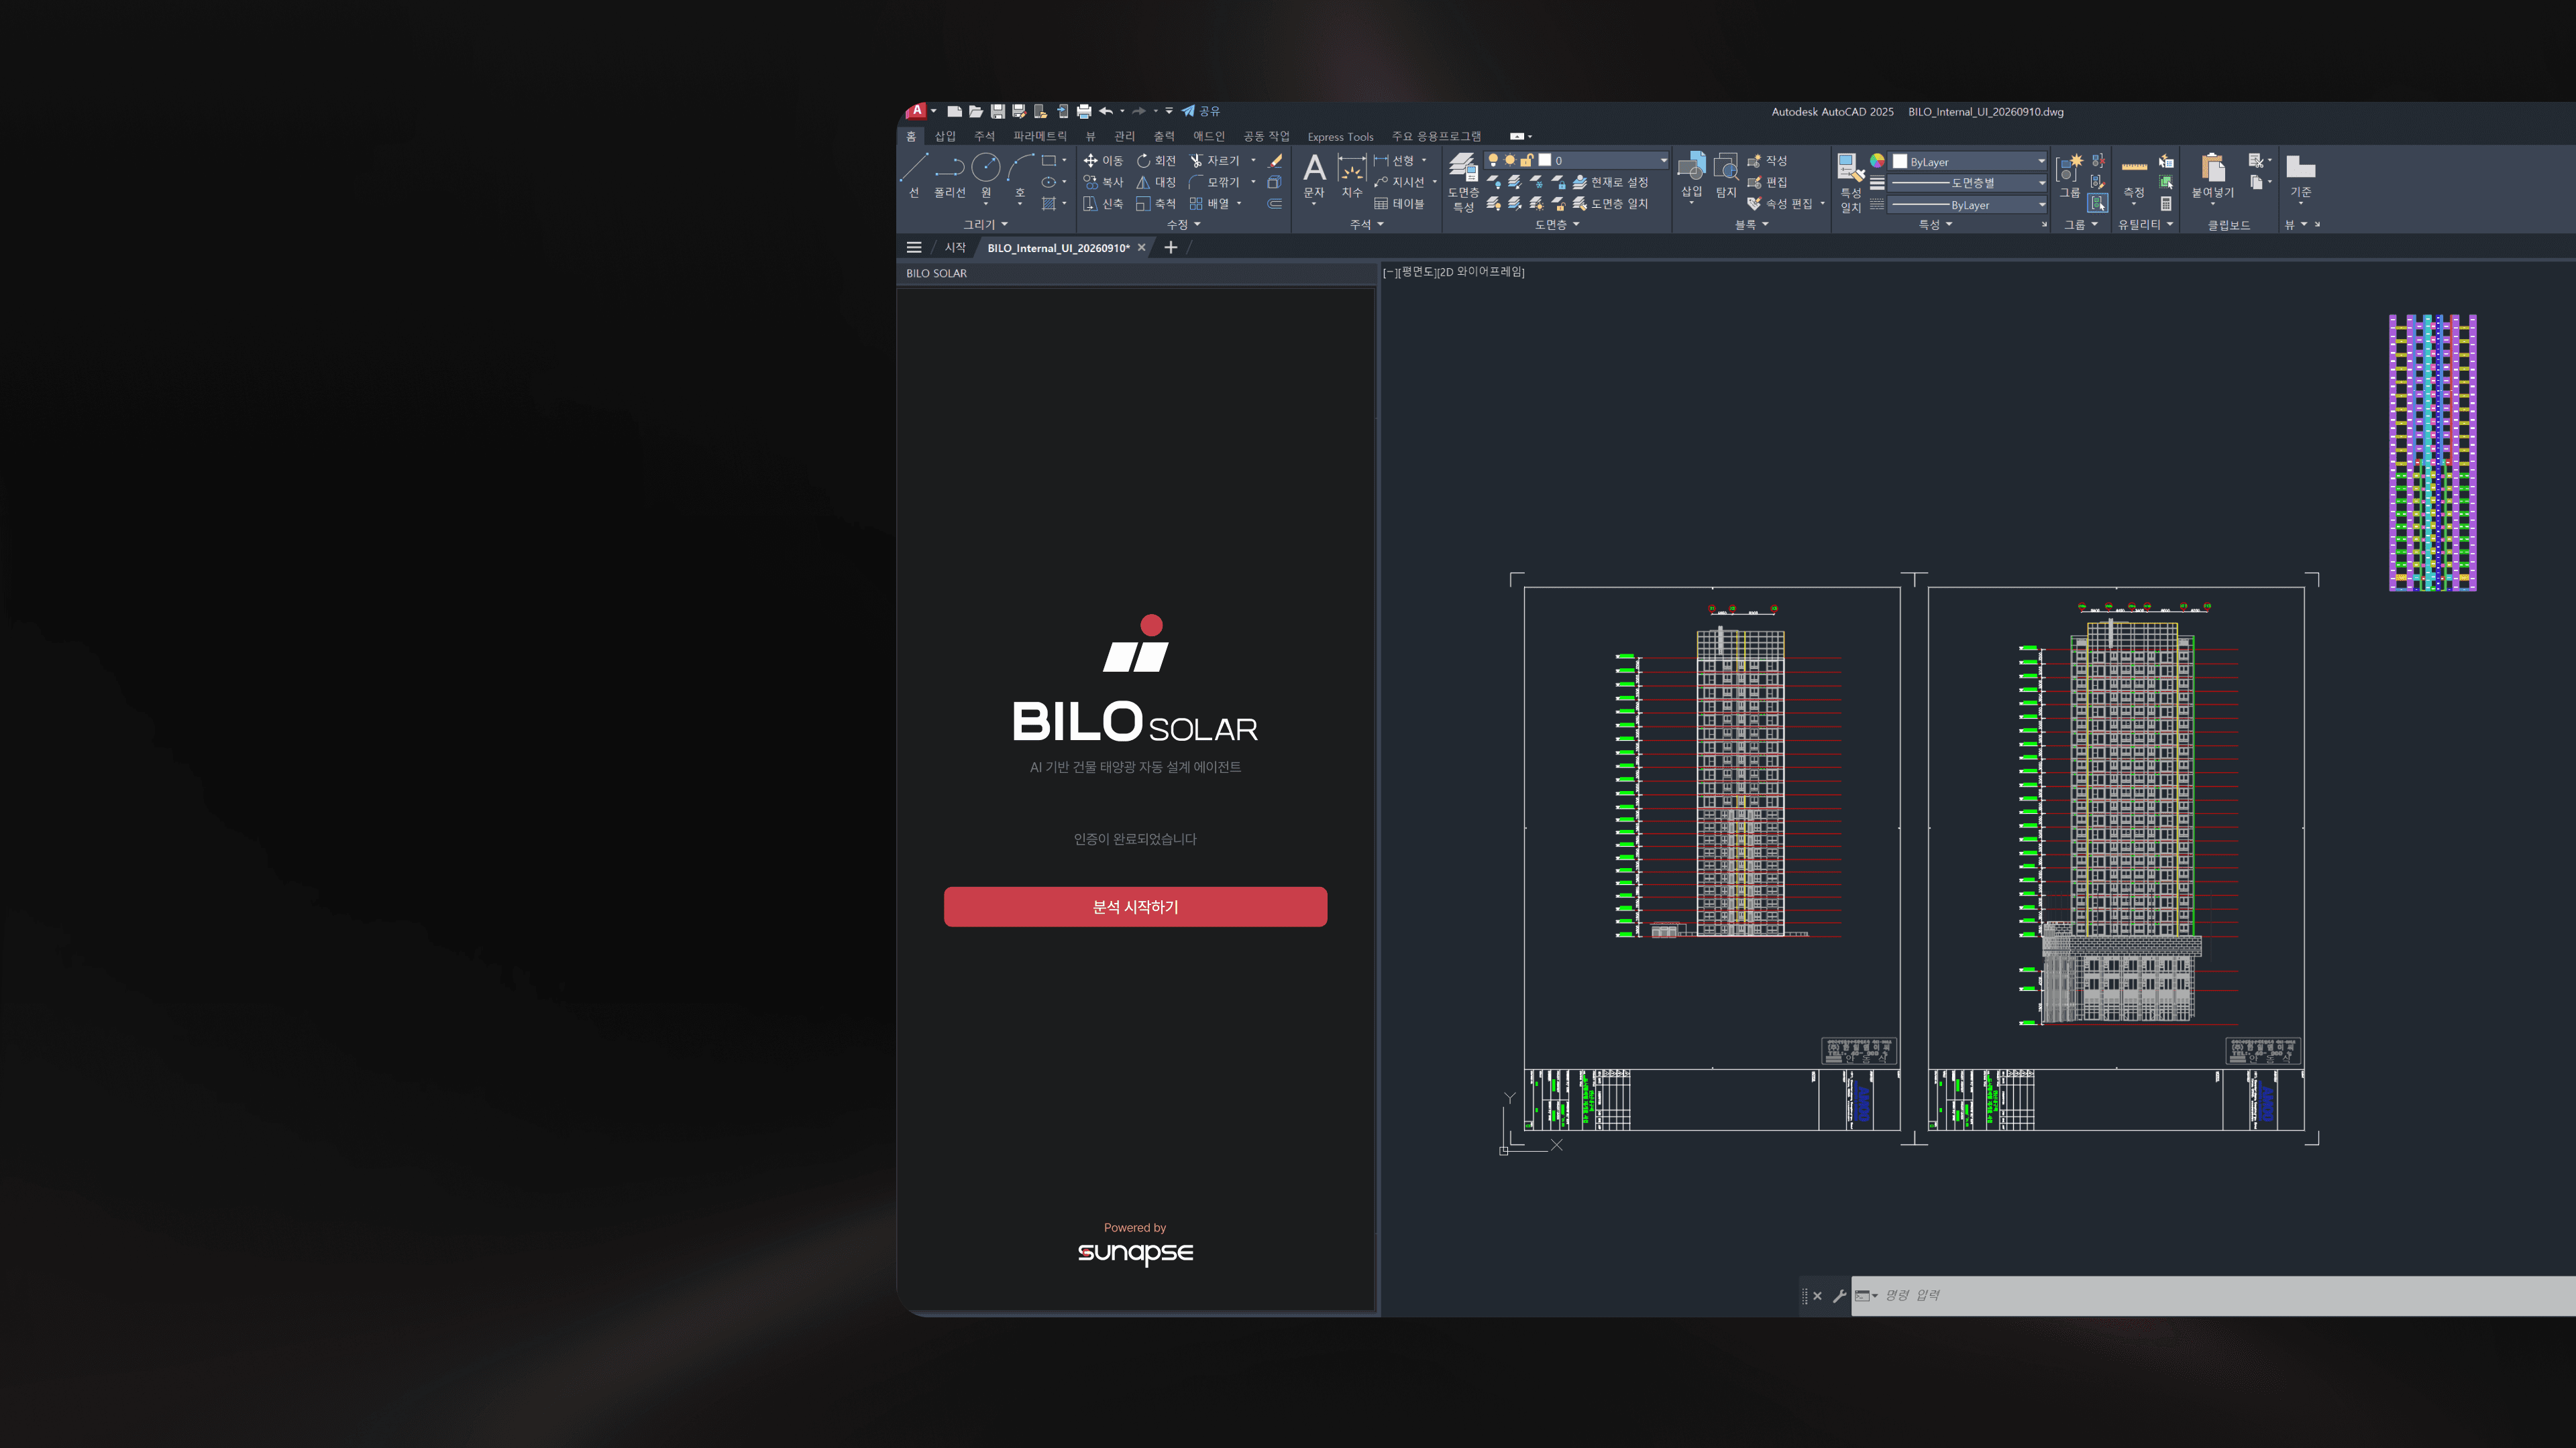Image resolution: width=2576 pixels, height=1448 pixels.
Task: Open the ByLayer color dropdown
Action: point(1968,161)
